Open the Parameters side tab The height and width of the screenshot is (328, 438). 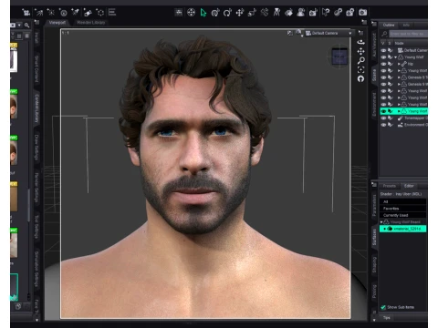click(374, 205)
